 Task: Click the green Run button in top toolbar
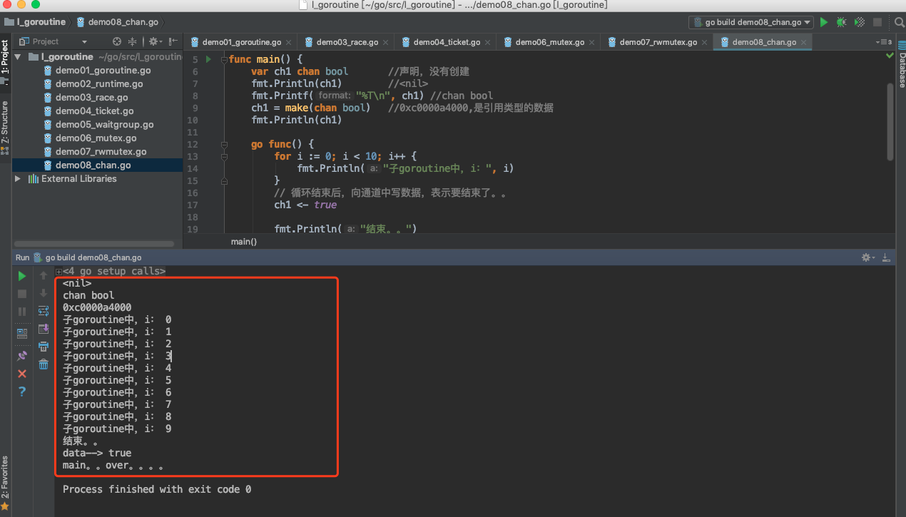click(824, 22)
